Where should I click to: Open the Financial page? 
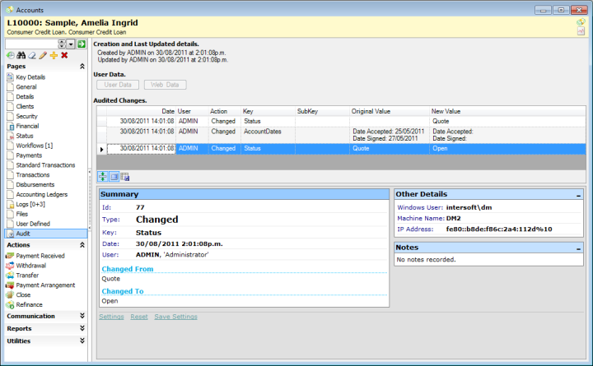pyautogui.click(x=27, y=127)
